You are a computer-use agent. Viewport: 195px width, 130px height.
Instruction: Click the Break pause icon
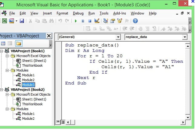pyautogui.click(x=83, y=21)
